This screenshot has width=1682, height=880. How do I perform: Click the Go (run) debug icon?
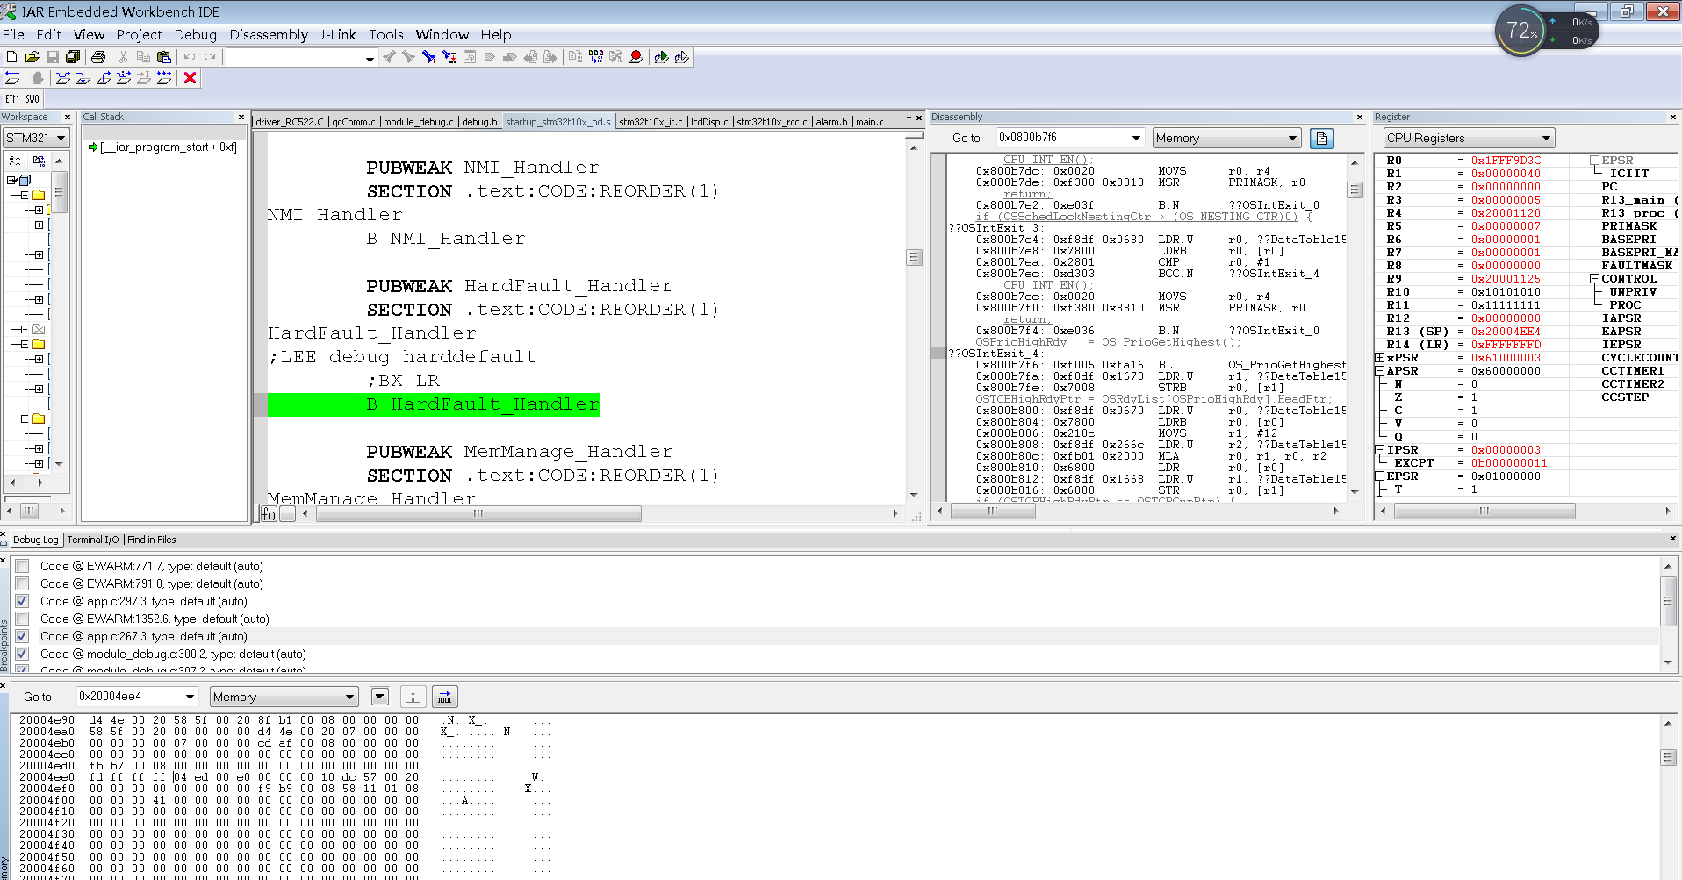coord(164,78)
